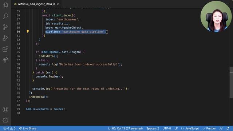The image size is (233, 131).
Task: Open notifications bell in status bar
Action: 228,128
